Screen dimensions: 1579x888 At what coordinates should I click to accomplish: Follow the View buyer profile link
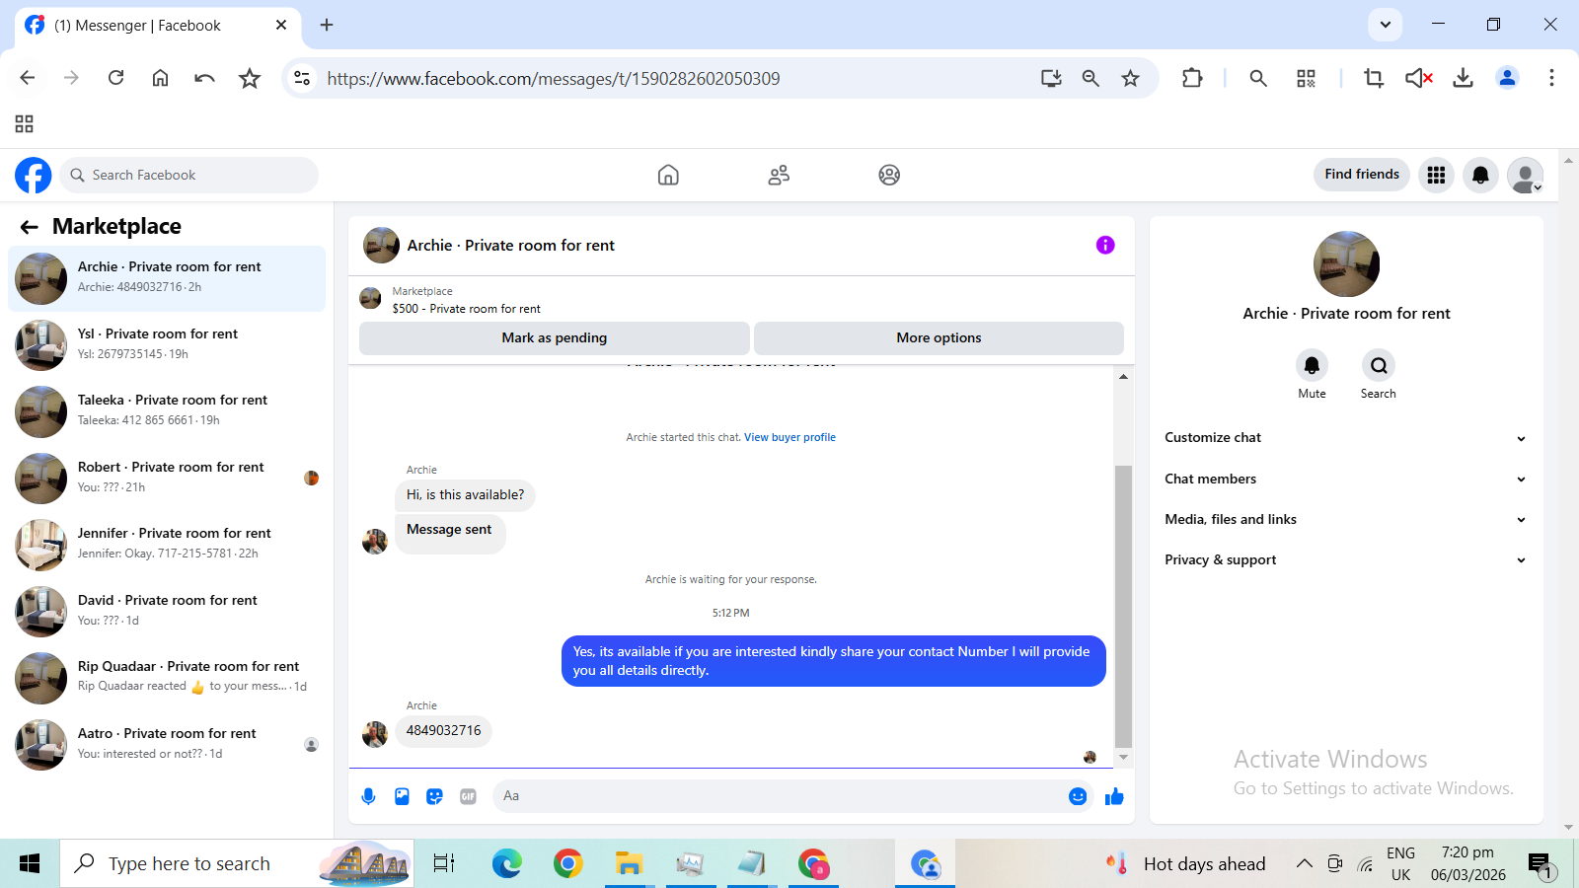789,437
